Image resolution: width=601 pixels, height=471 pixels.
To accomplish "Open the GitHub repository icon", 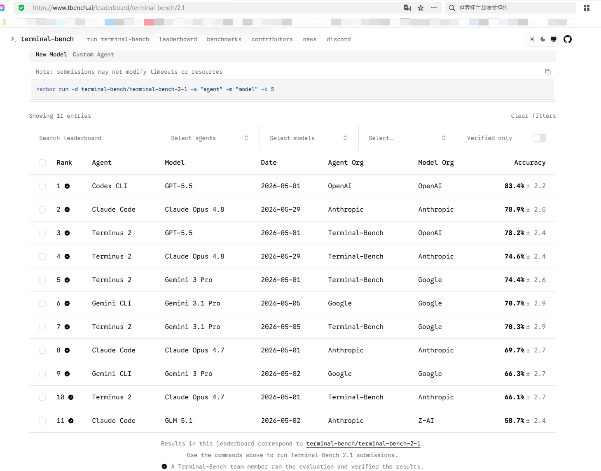I will (x=568, y=39).
